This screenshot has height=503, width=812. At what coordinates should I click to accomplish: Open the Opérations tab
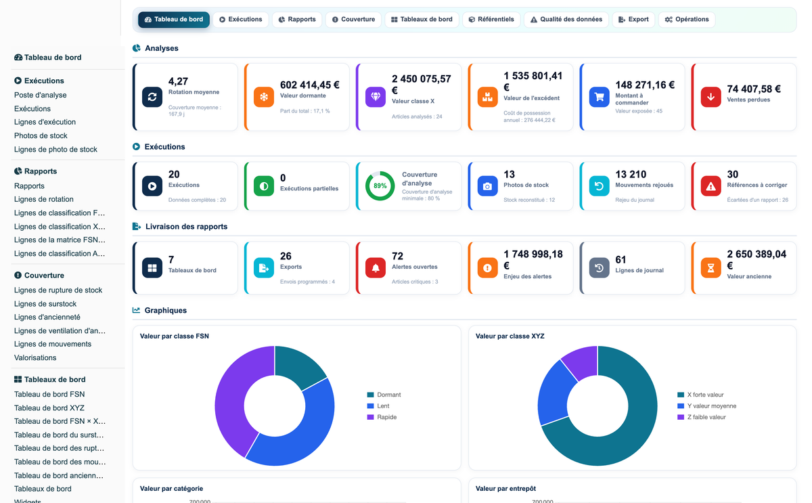click(x=687, y=20)
